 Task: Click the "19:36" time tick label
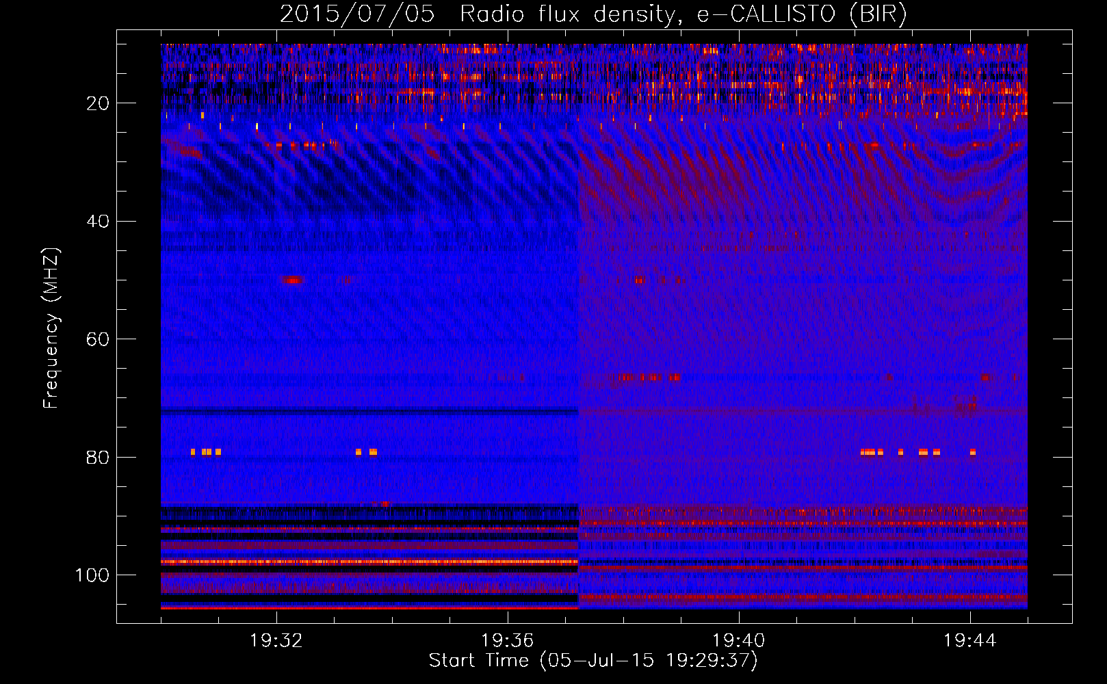tap(508, 641)
